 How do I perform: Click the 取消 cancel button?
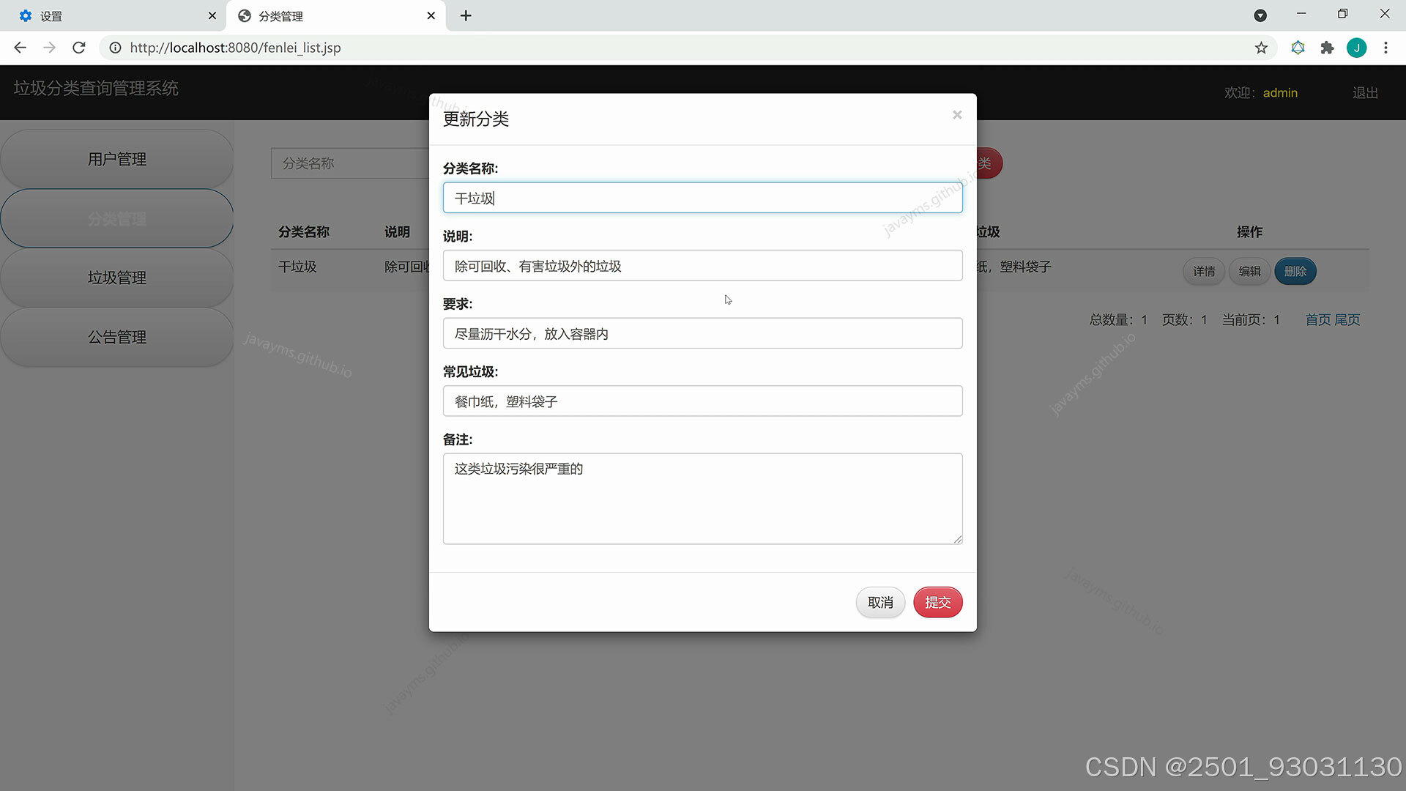pyautogui.click(x=880, y=602)
